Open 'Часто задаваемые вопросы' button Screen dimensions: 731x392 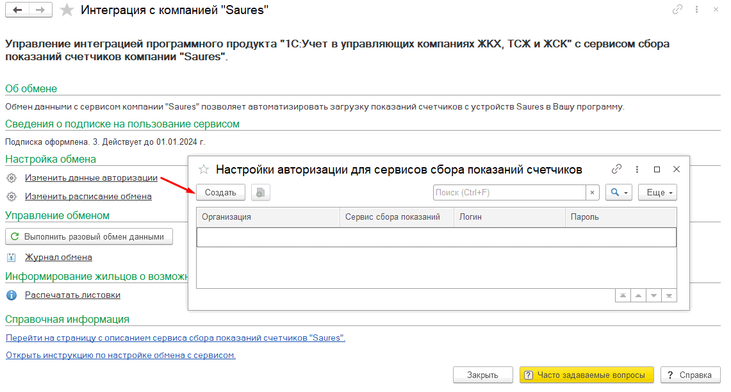point(586,375)
